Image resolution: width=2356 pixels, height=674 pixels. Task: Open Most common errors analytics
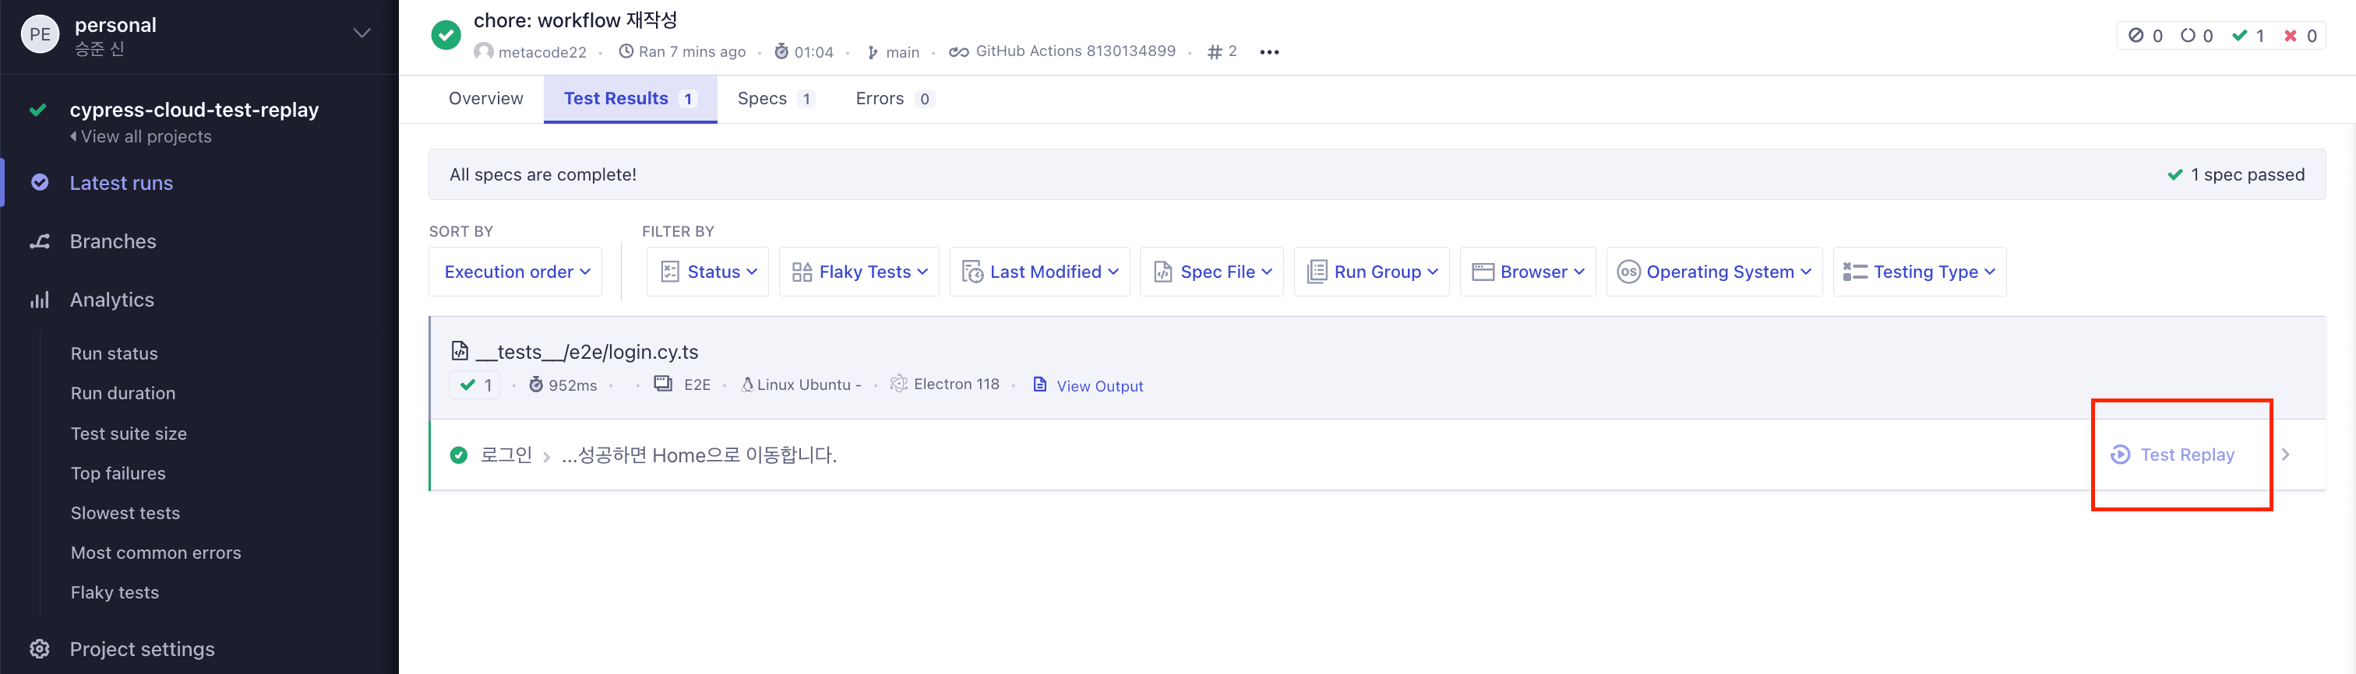coord(157,553)
